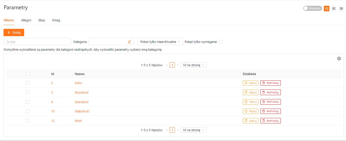Toggle the Wszystkie switch
Viewport: 346px width, 141px height.
click(312, 9)
